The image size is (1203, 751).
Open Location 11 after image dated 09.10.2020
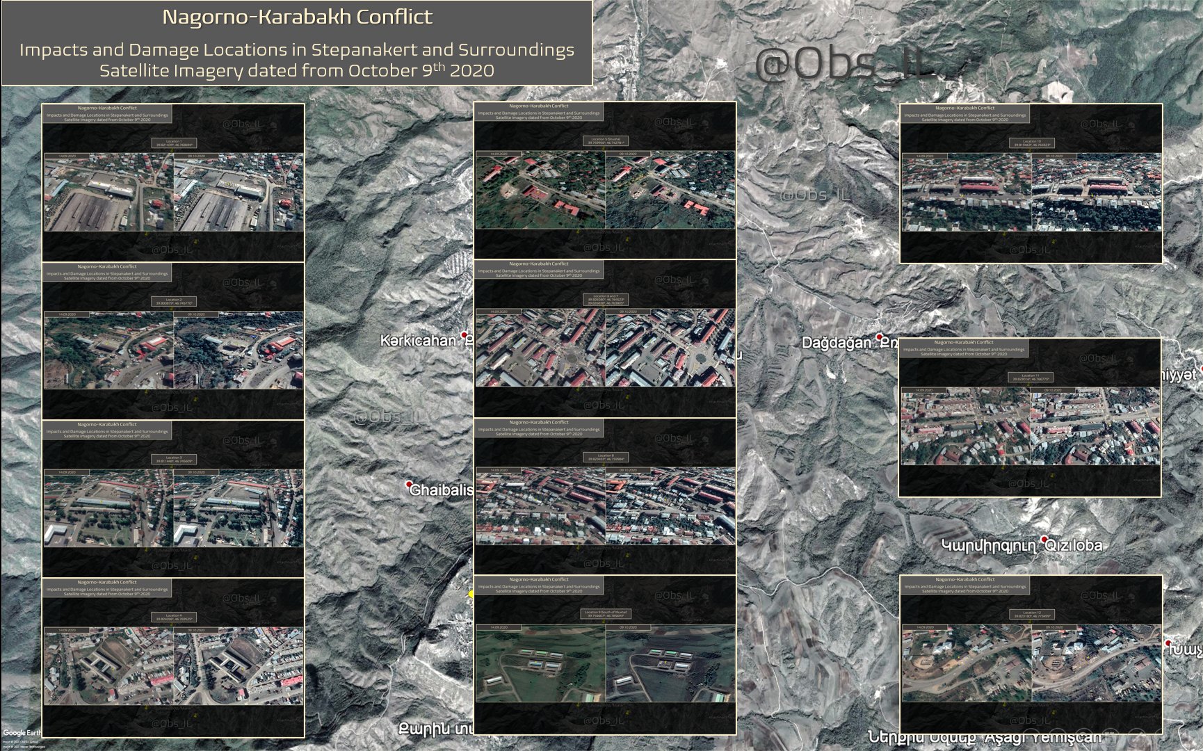(x=1095, y=426)
